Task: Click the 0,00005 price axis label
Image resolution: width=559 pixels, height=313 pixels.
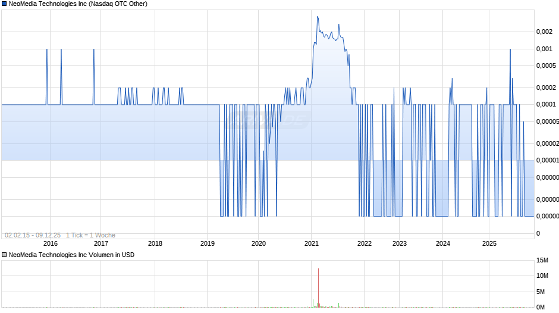Action: coord(548,122)
